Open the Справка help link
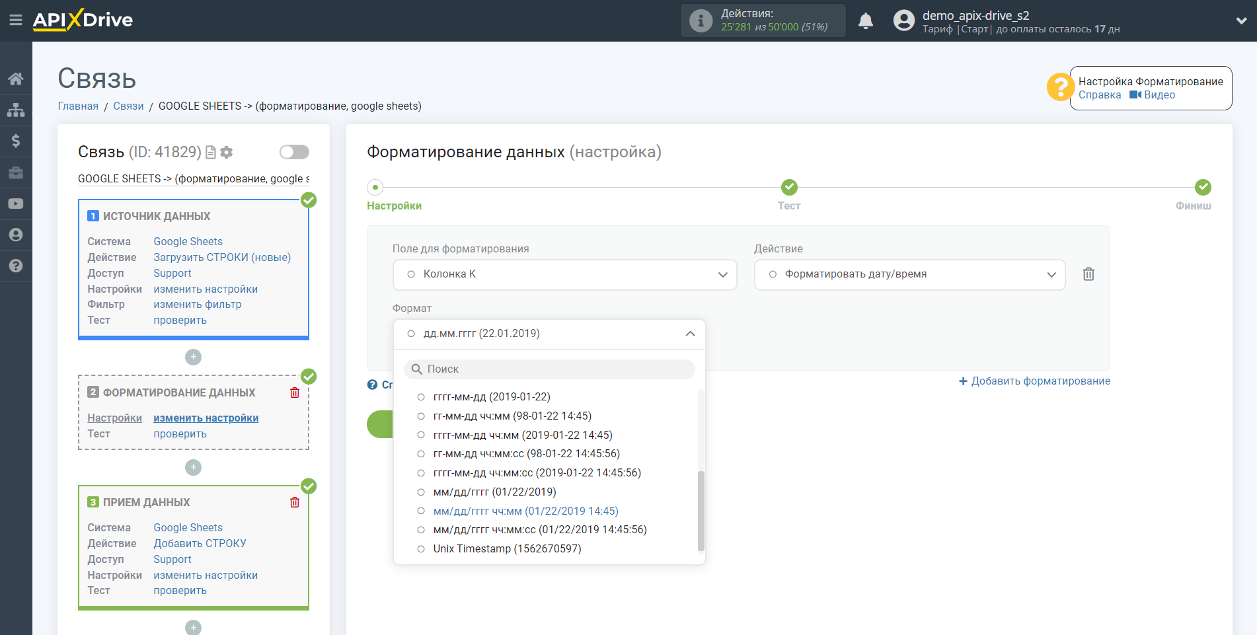1257x635 pixels. tap(1100, 95)
